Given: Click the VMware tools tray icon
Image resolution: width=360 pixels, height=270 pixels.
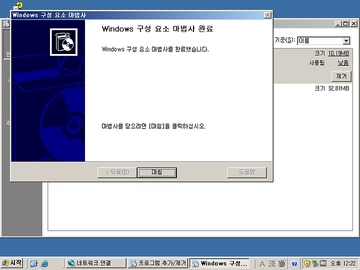Looking at the screenshot, I should [323, 263].
